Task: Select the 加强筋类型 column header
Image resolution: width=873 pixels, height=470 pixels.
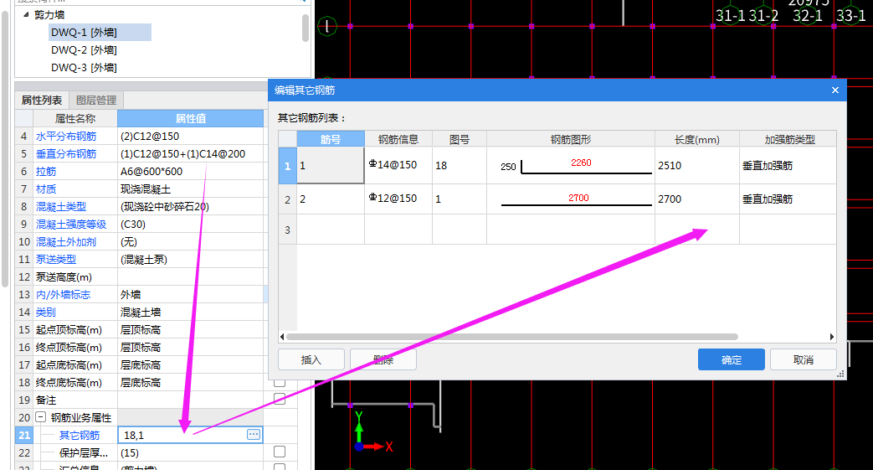Action: 789,139
